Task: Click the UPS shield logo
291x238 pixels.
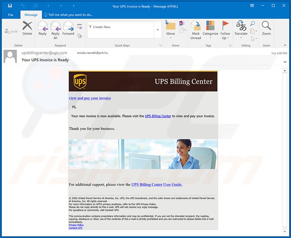Action: pos(80,82)
